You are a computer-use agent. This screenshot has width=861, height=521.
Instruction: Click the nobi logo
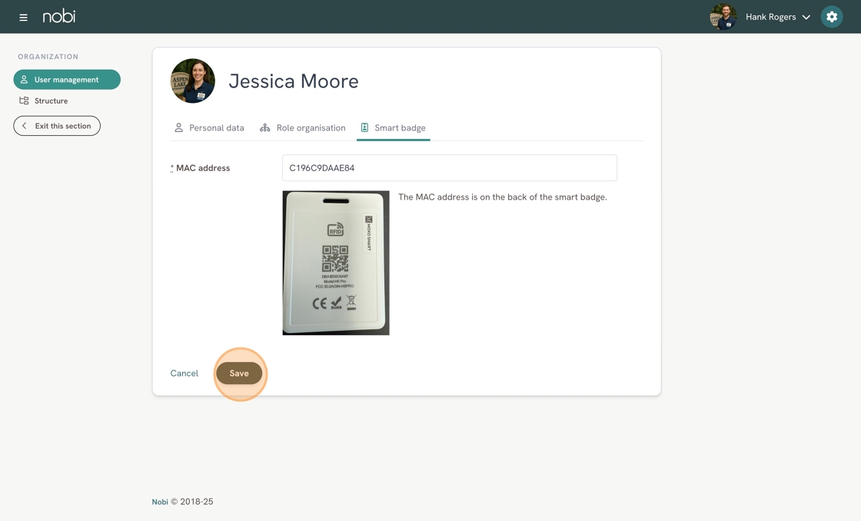click(x=58, y=16)
